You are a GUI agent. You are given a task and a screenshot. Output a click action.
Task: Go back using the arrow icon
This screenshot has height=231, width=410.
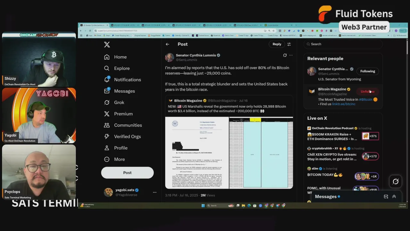(x=167, y=44)
